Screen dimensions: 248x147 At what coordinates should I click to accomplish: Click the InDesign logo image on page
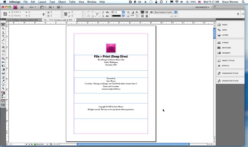[111, 48]
